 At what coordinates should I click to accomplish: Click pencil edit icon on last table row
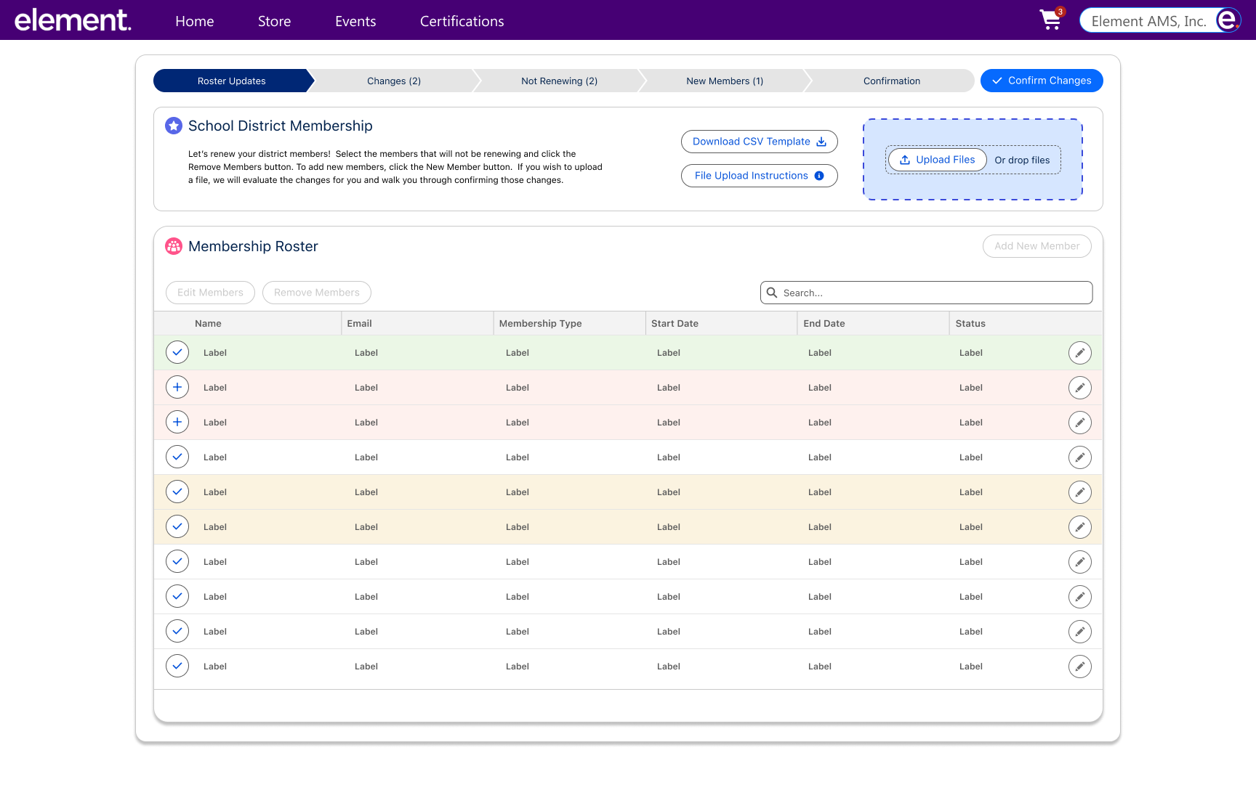(x=1079, y=667)
